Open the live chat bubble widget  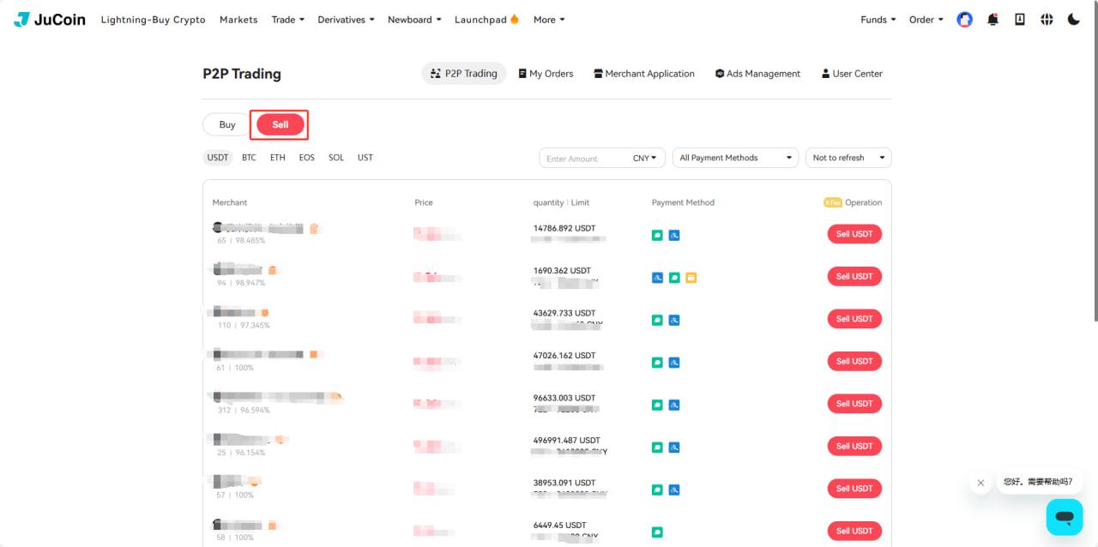tap(1065, 517)
